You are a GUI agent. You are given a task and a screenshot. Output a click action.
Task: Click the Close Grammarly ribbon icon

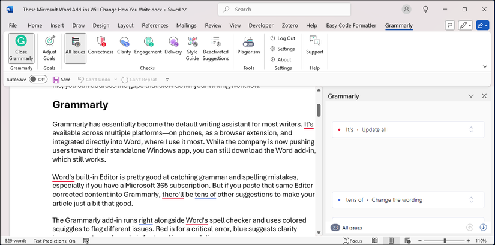tap(22, 48)
